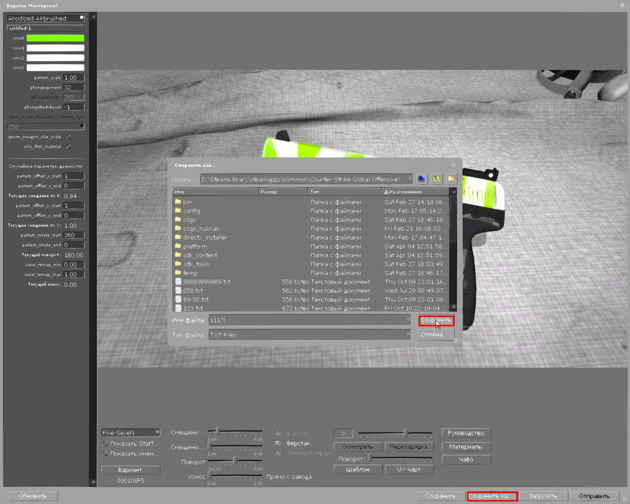Viewport: 630px width, 504px height.
Task: Expand the folder path dropdown in the dialog
Action: [x=409, y=179]
